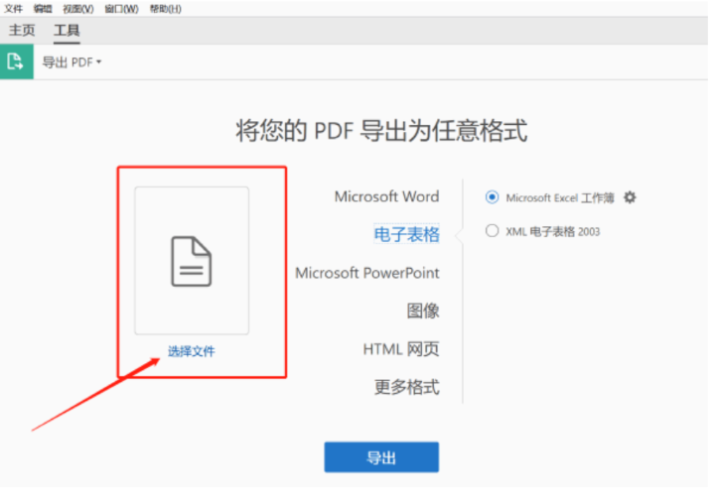Image resolution: width=715 pixels, height=503 pixels.
Task: Expand the 导出 PDF dropdown arrow
Action: [x=99, y=62]
